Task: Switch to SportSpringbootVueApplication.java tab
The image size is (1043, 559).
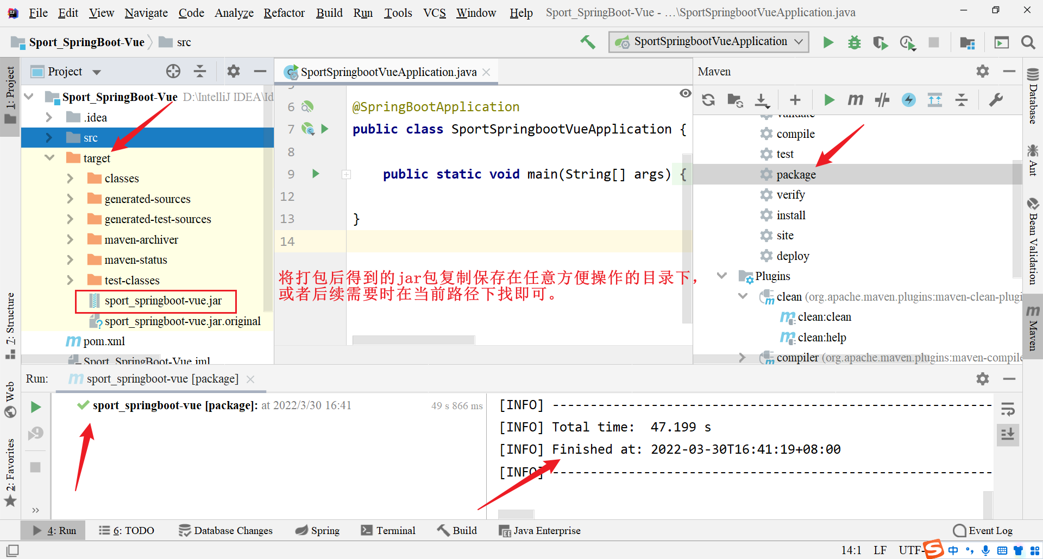Action: coord(388,72)
